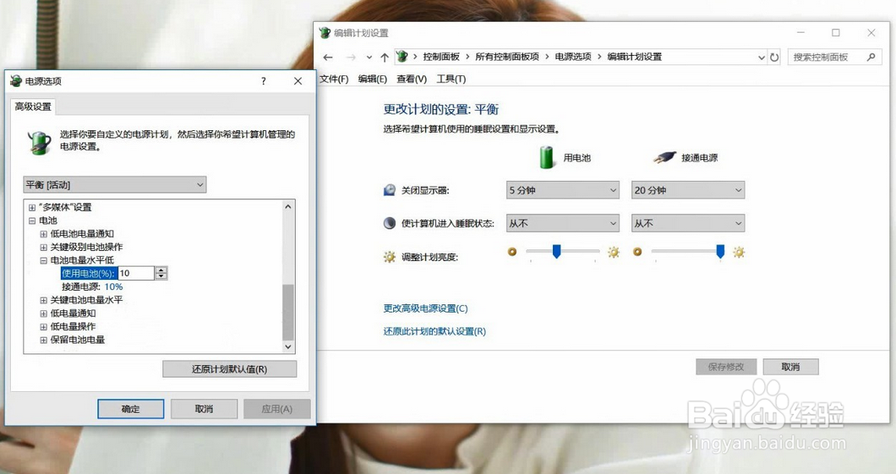Decrease the battery percentage with the down stepper arrow
Viewport: 896px width, 474px height.
161,276
